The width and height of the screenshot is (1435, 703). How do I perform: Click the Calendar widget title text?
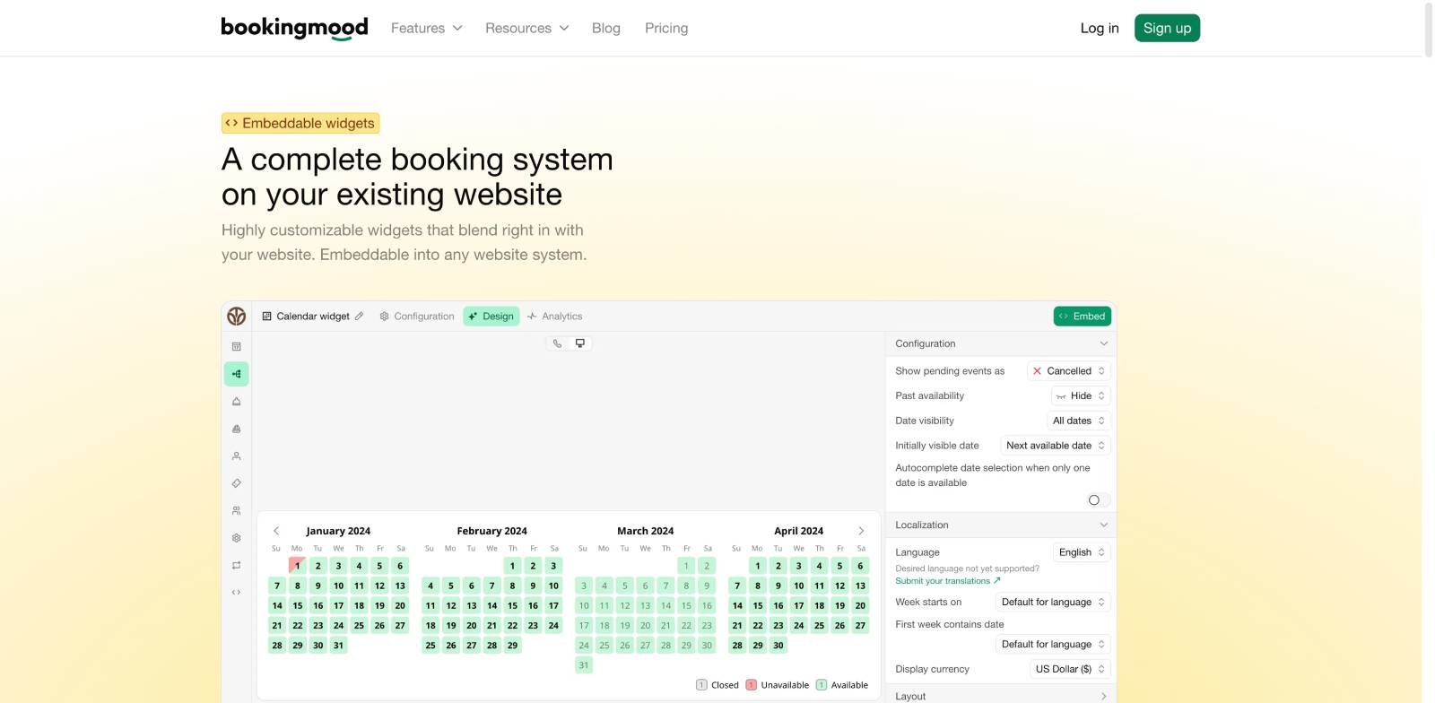(313, 317)
